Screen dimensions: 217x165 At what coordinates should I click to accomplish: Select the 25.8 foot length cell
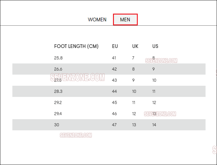(x=58, y=58)
